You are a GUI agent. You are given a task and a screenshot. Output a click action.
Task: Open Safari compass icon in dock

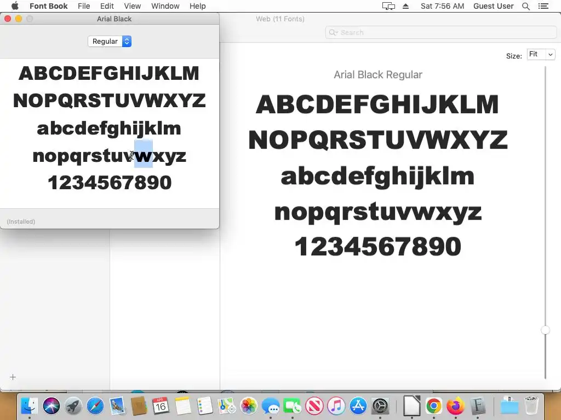[95, 406]
